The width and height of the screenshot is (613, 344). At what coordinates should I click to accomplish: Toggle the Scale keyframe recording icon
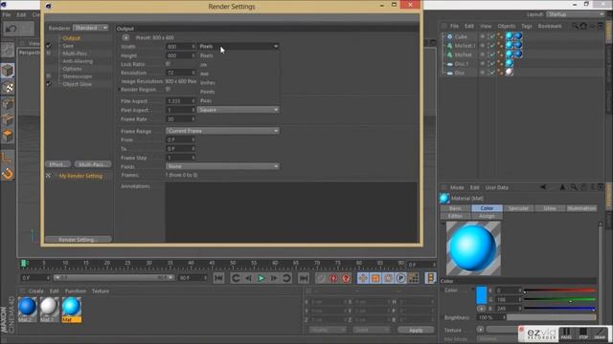click(375, 278)
